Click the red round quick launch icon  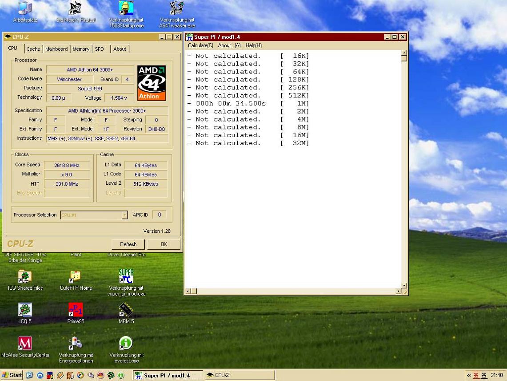[x=100, y=375]
